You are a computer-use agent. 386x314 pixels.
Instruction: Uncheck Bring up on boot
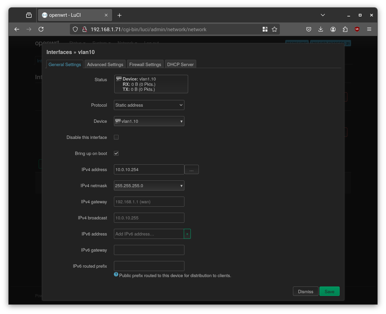pyautogui.click(x=116, y=153)
